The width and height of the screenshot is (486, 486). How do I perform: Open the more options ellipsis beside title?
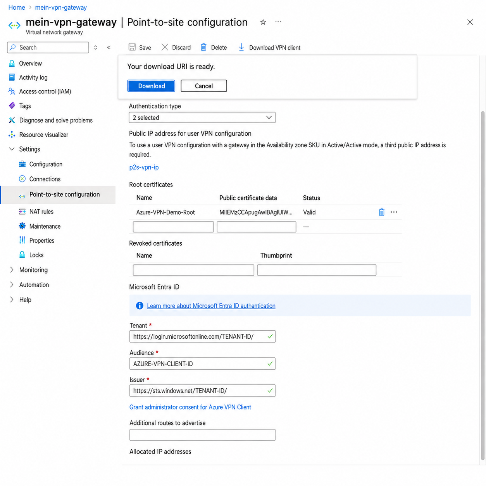tap(278, 22)
